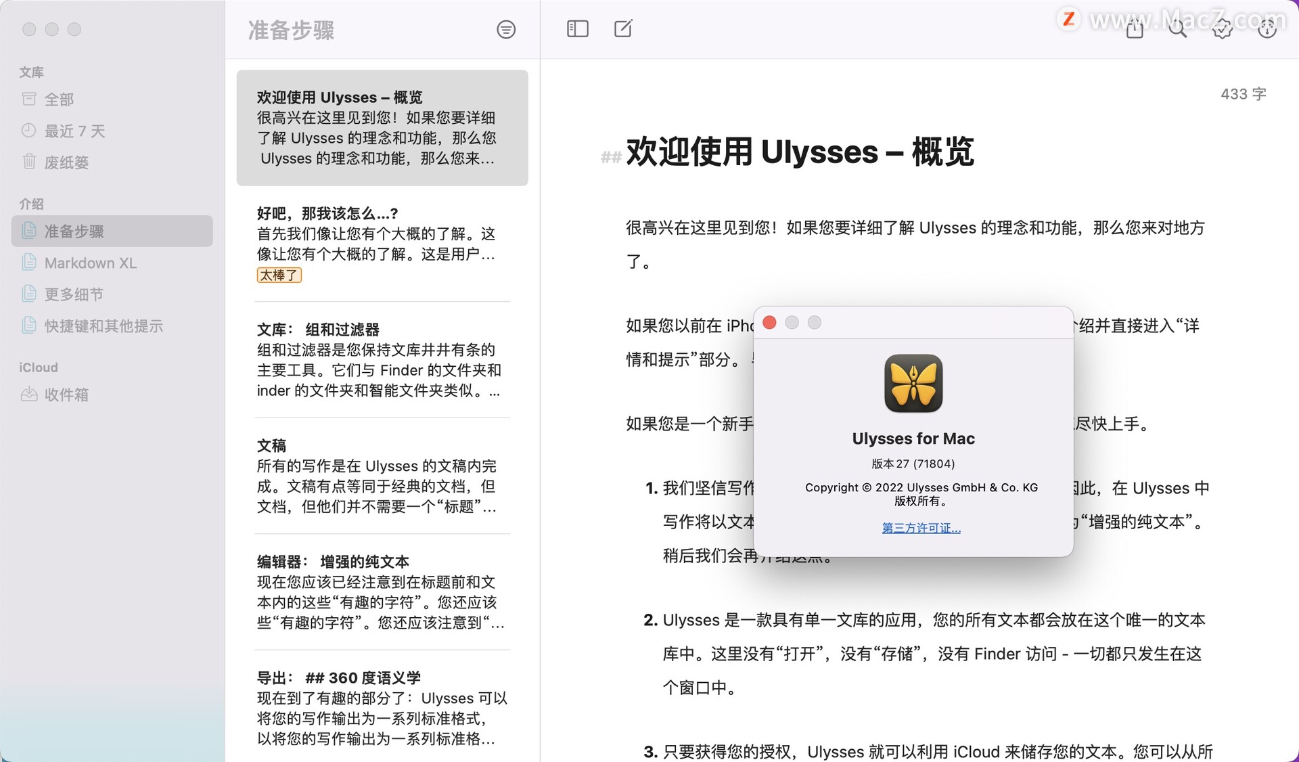The height and width of the screenshot is (762, 1299).
Task: Click the 准备步骤 sheet list title
Action: pyautogui.click(x=291, y=30)
